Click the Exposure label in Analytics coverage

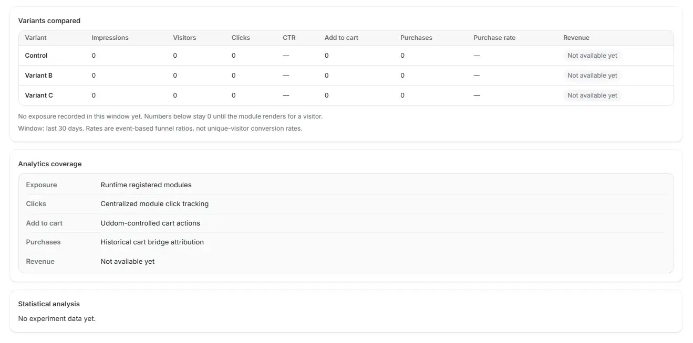42,185
